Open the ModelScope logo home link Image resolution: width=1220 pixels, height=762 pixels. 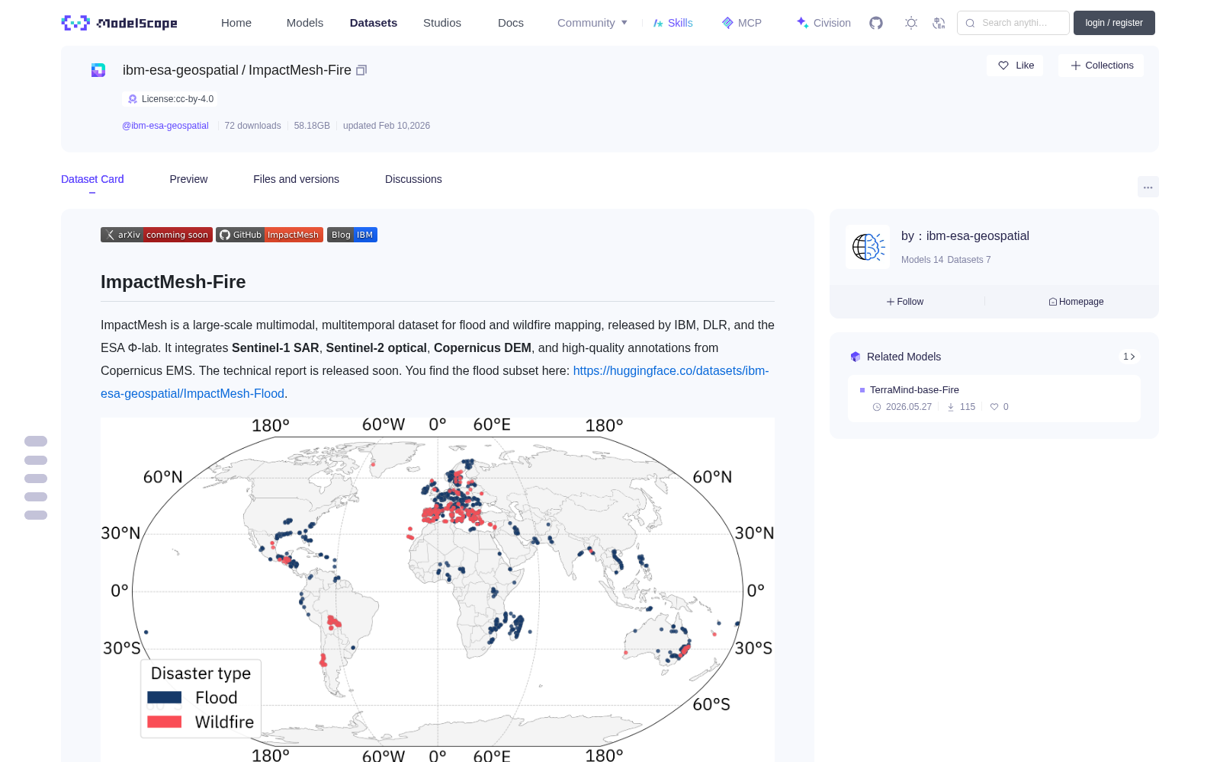pyautogui.click(x=120, y=23)
